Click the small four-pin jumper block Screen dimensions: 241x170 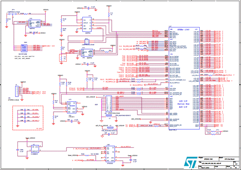pos(87,42)
